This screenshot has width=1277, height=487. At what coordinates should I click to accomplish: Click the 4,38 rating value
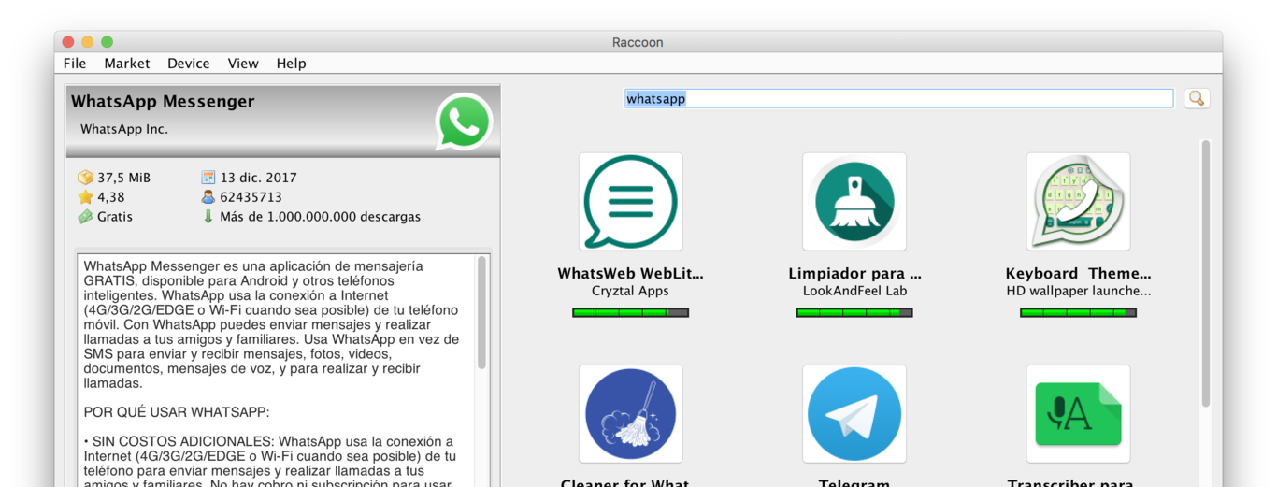click(110, 197)
